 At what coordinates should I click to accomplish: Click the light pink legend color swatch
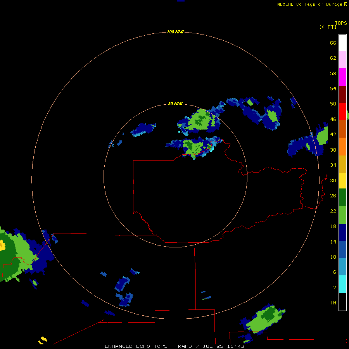pyautogui.click(x=342, y=59)
